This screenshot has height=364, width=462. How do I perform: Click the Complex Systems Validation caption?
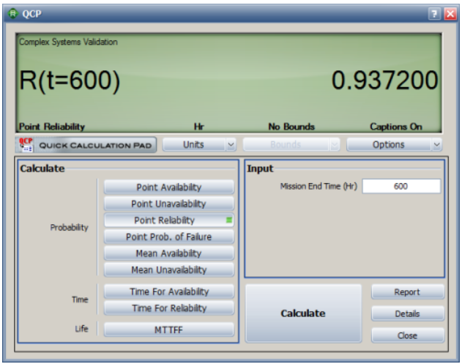pos(68,42)
